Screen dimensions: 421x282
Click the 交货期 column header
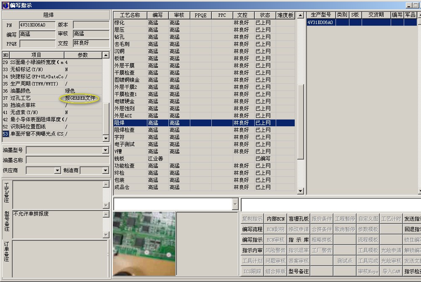tap(376, 15)
